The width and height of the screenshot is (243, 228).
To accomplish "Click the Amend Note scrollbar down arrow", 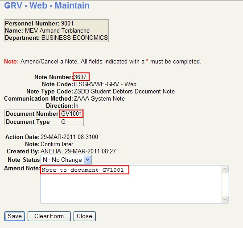I will click(225, 199).
